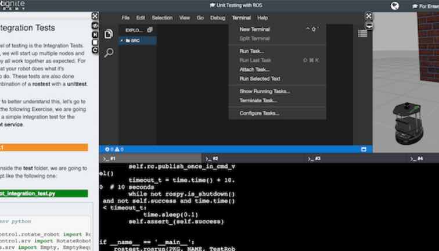Image resolution: width=439 pixels, height=251 pixels.
Task: Switch to shell tab #1
Action: (150, 159)
